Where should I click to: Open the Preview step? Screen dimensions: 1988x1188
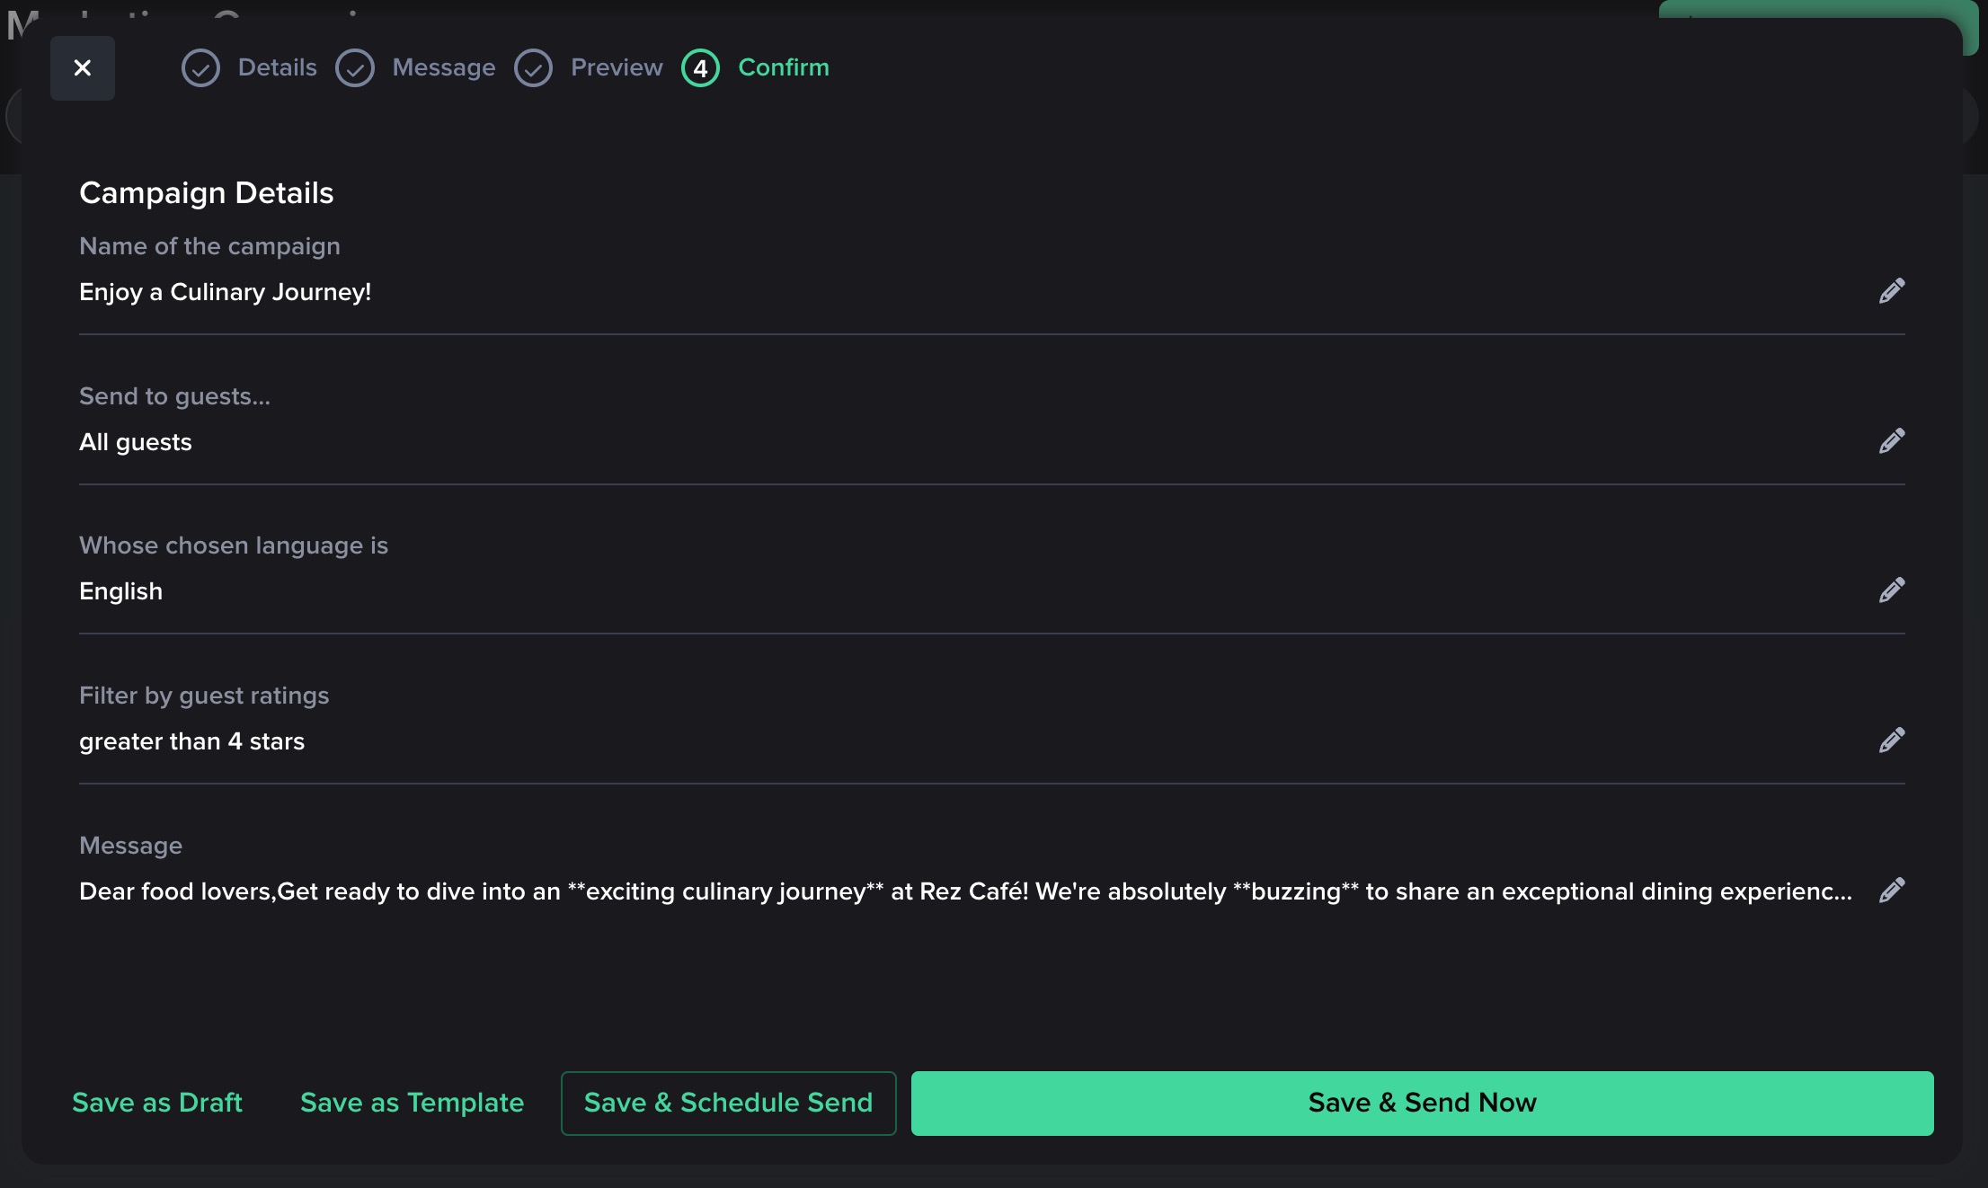tap(617, 67)
